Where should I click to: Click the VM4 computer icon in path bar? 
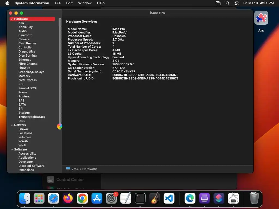68,168
